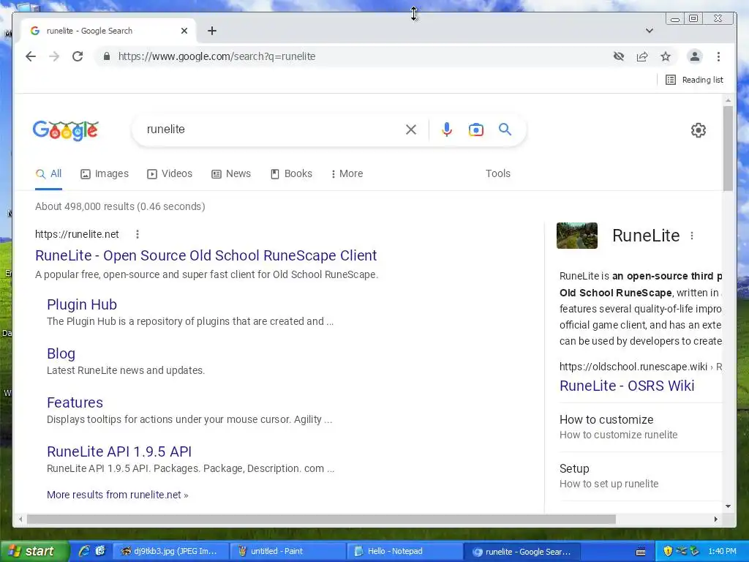Click the address bar URL
Screen dimensions: 749x562
tap(217, 56)
